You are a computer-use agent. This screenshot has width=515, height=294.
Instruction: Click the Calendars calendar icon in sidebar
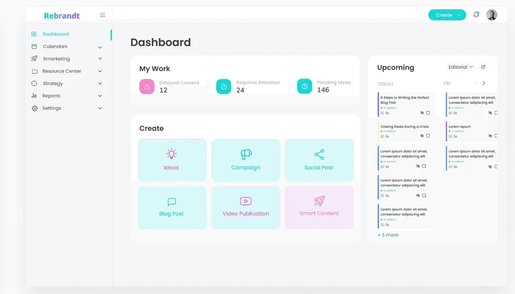click(x=34, y=46)
